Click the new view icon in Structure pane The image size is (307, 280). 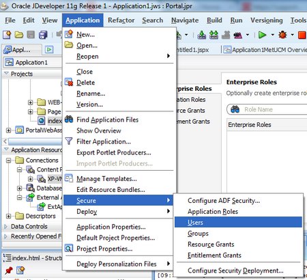pos(20,270)
